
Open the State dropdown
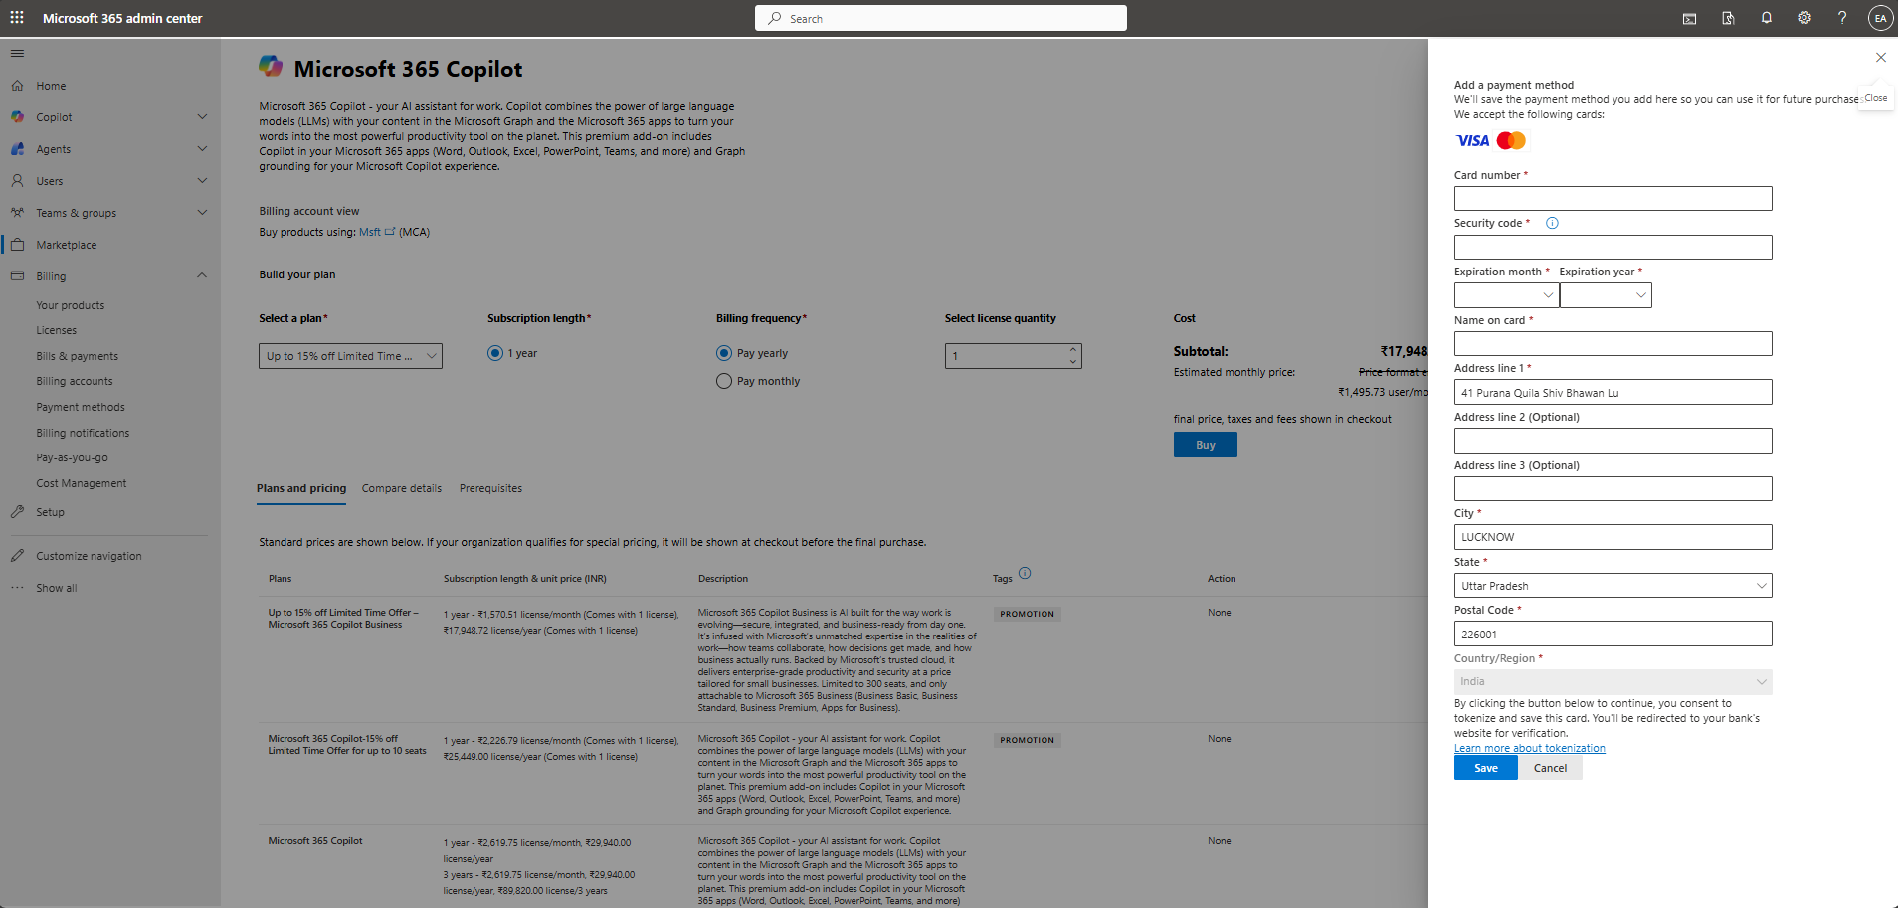pyautogui.click(x=1613, y=586)
